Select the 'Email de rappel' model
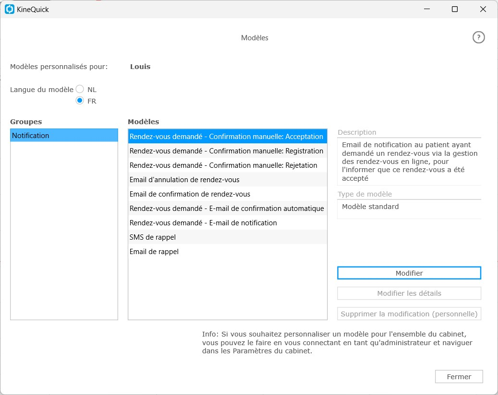 click(x=228, y=251)
